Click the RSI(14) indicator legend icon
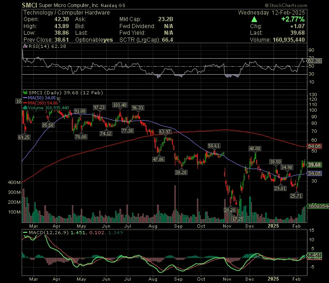This screenshot has width=329, height=283. coord(25,46)
